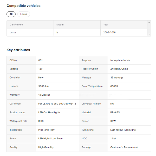The width and height of the screenshot is (156, 156).
Task: Click the "Zhejiang, China" origin value
Action: 119,69
